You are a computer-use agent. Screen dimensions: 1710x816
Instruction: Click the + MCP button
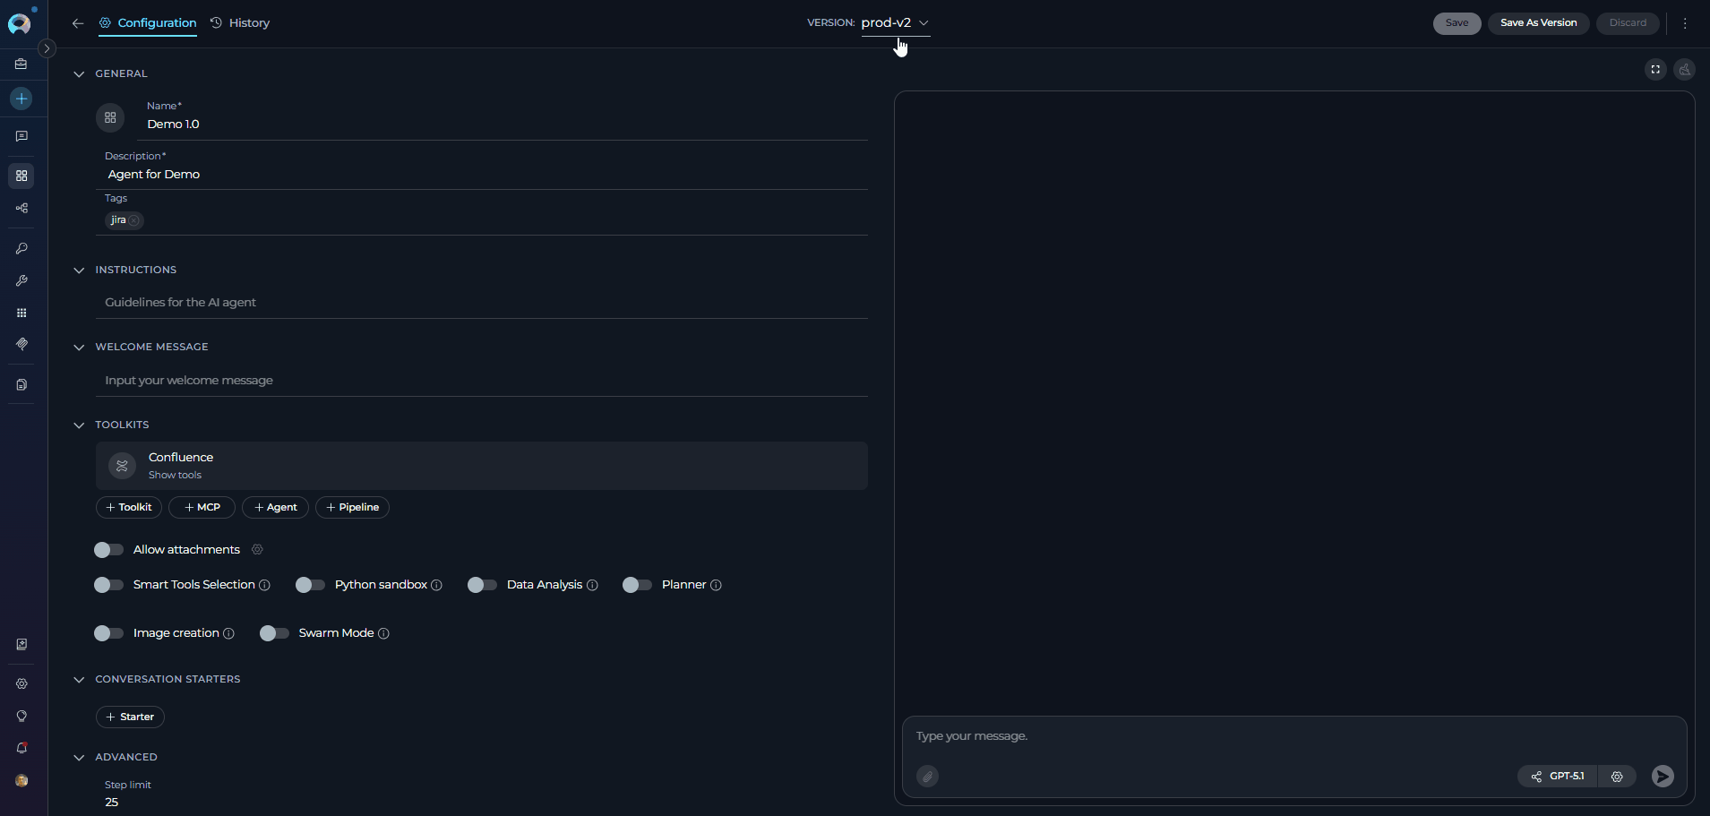202,507
